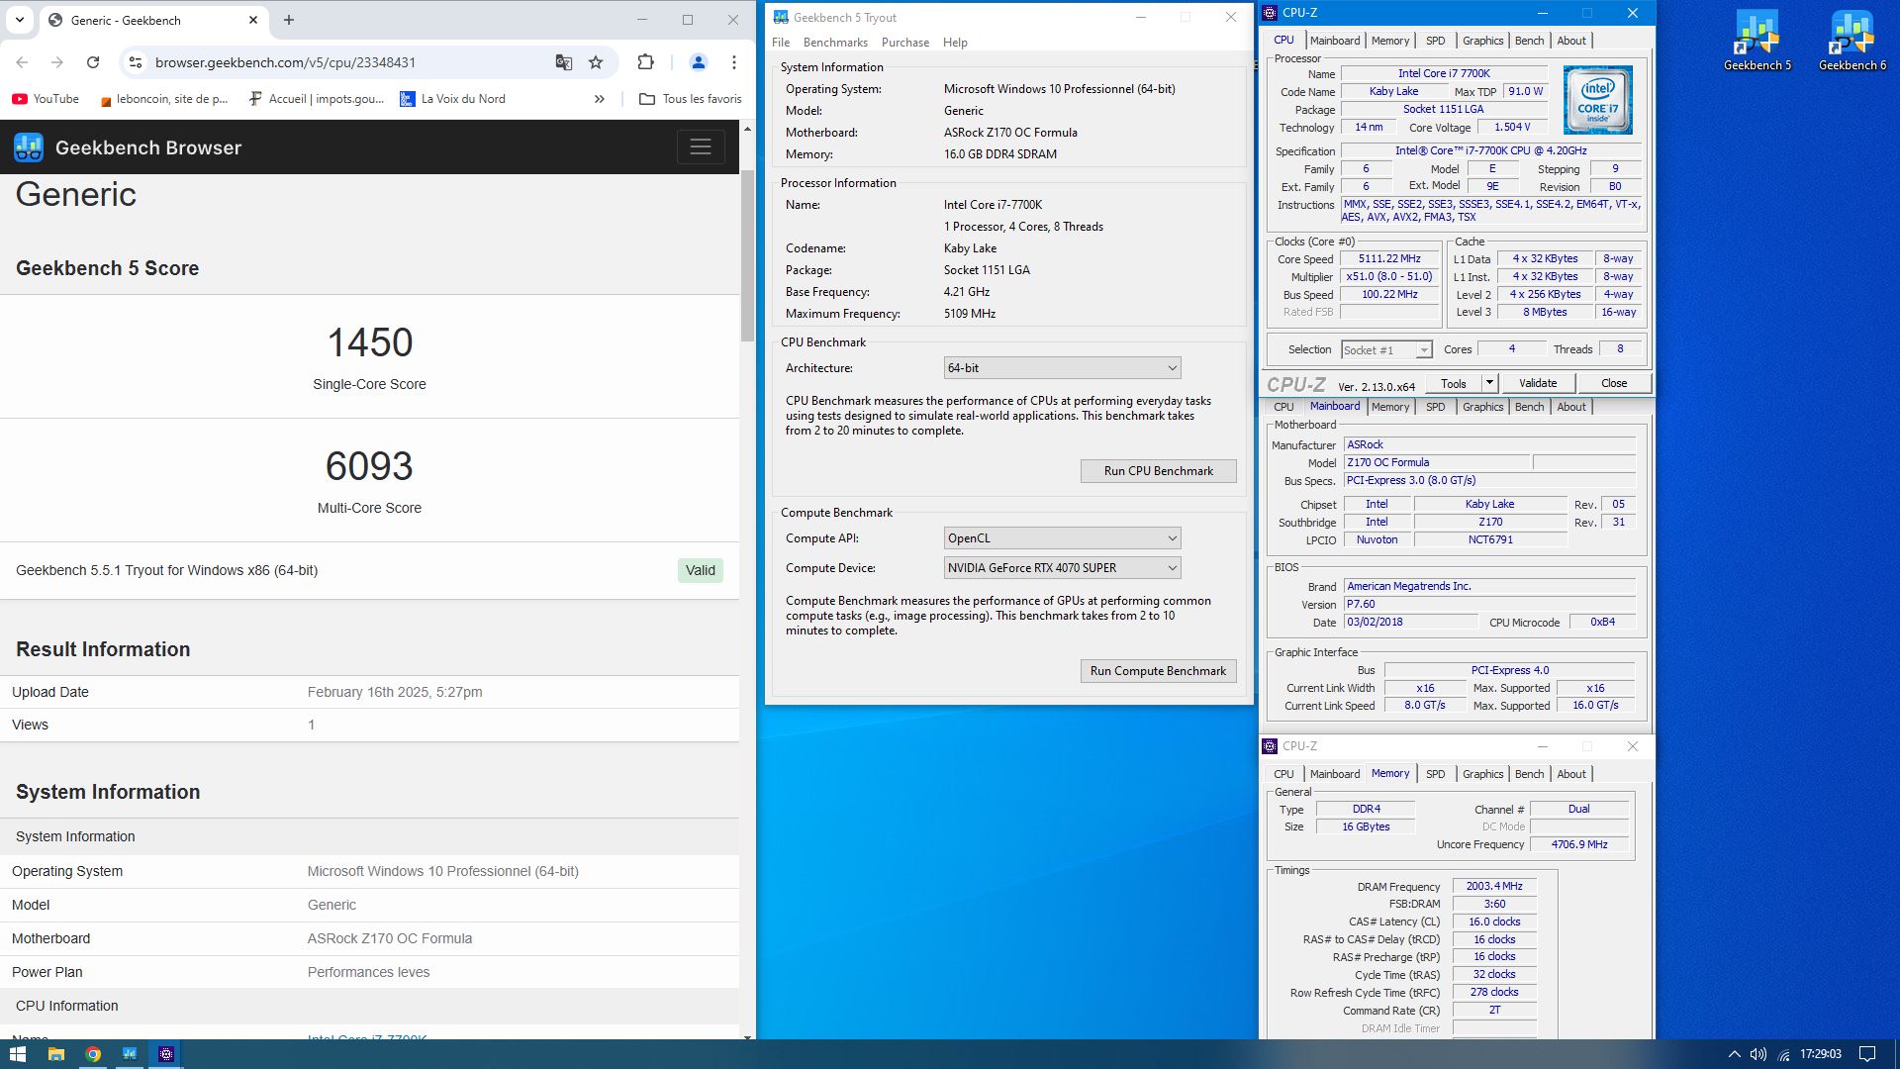Click CPU-Z Close button
Viewport: 1900px width, 1069px height.
tap(1614, 383)
